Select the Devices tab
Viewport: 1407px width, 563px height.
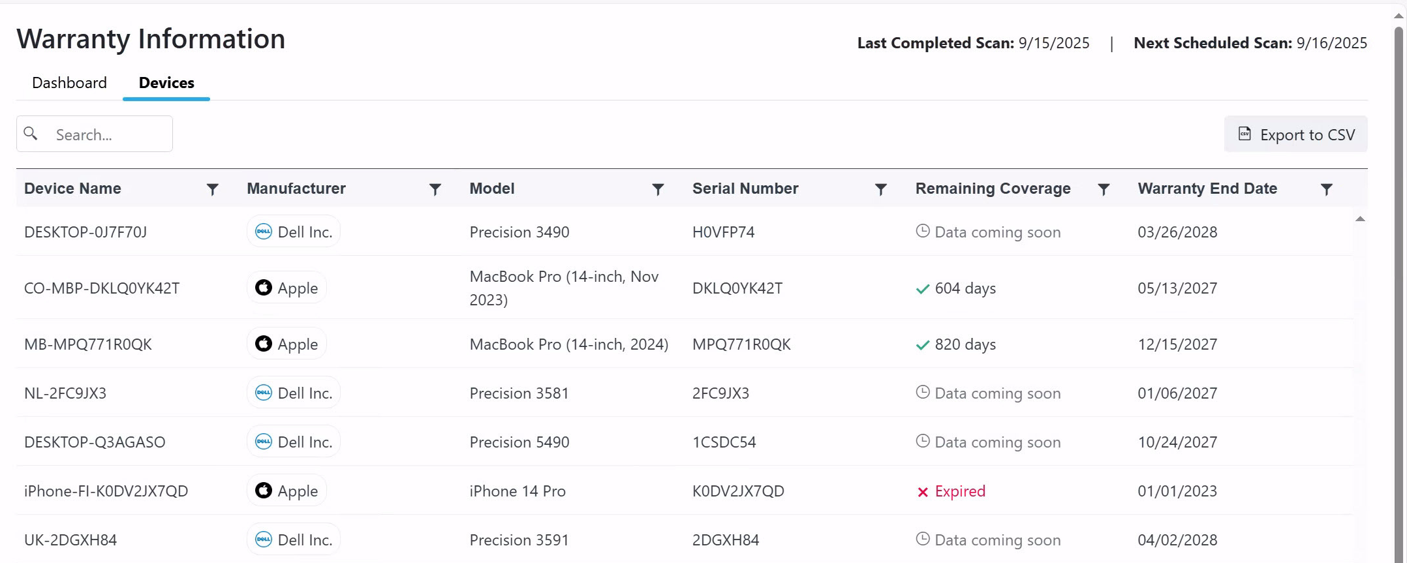[x=166, y=83]
